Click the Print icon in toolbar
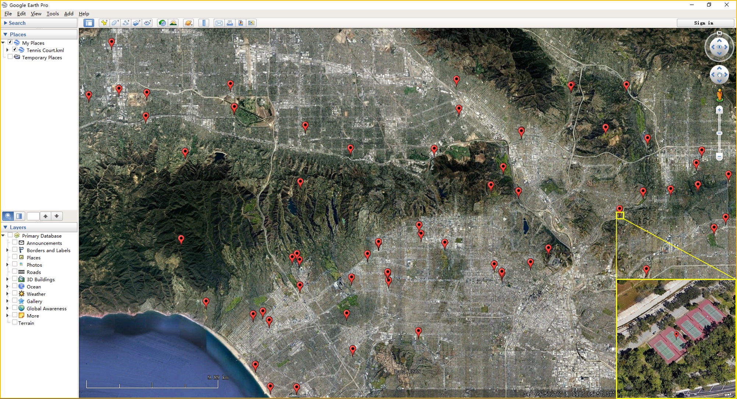The height and width of the screenshot is (399, 737). [230, 23]
